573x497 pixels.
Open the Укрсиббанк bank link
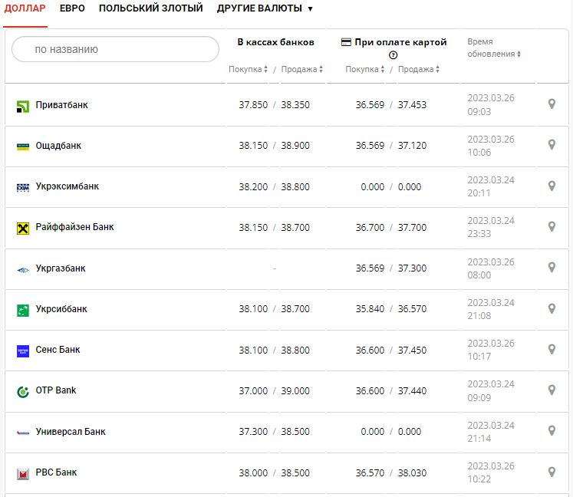pyautogui.click(x=61, y=309)
